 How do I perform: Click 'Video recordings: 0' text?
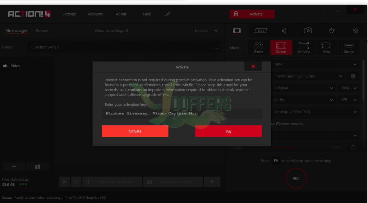point(111,31)
